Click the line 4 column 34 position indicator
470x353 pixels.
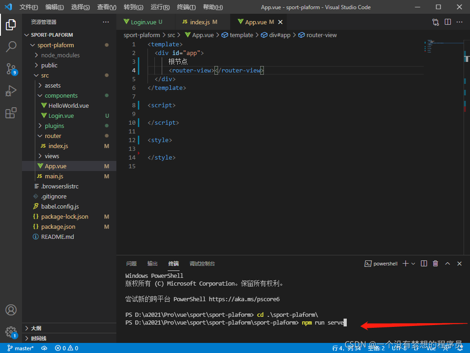click(346, 348)
